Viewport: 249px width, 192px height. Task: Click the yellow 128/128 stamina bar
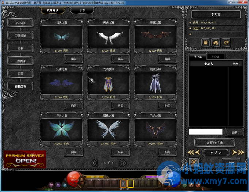coord(95,177)
